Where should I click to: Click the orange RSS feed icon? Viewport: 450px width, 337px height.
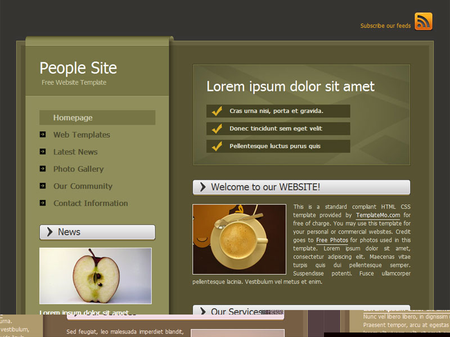(424, 21)
